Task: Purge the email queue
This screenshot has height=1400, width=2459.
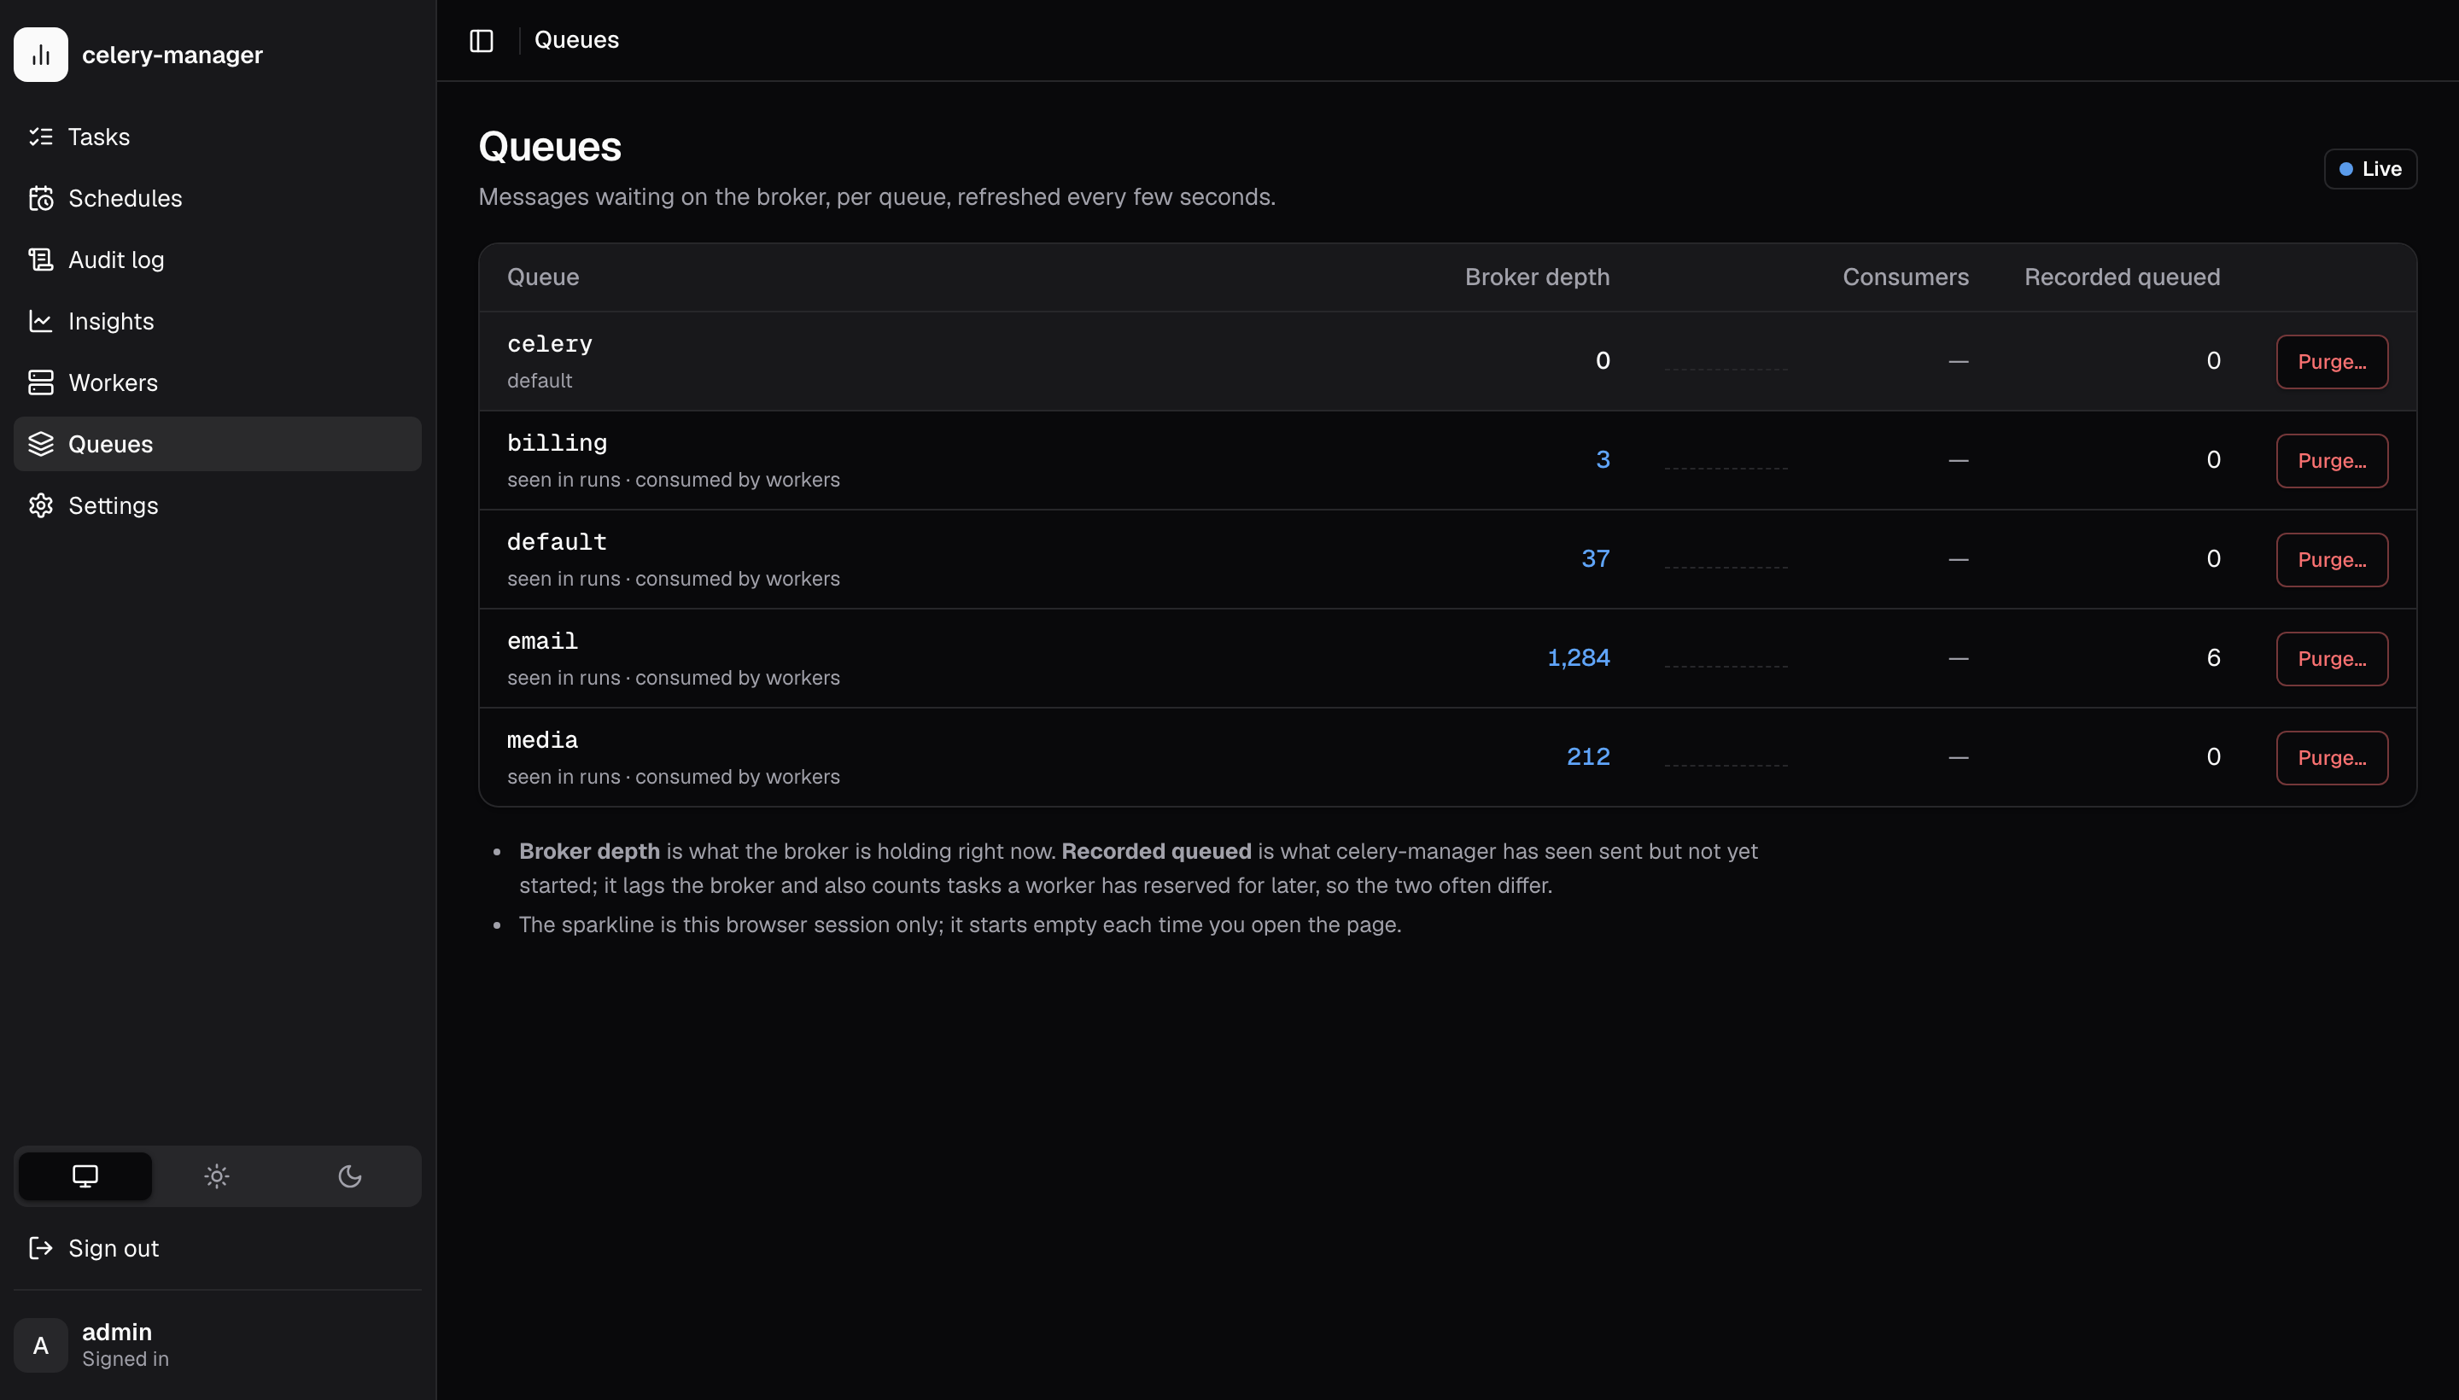Action: point(2331,659)
